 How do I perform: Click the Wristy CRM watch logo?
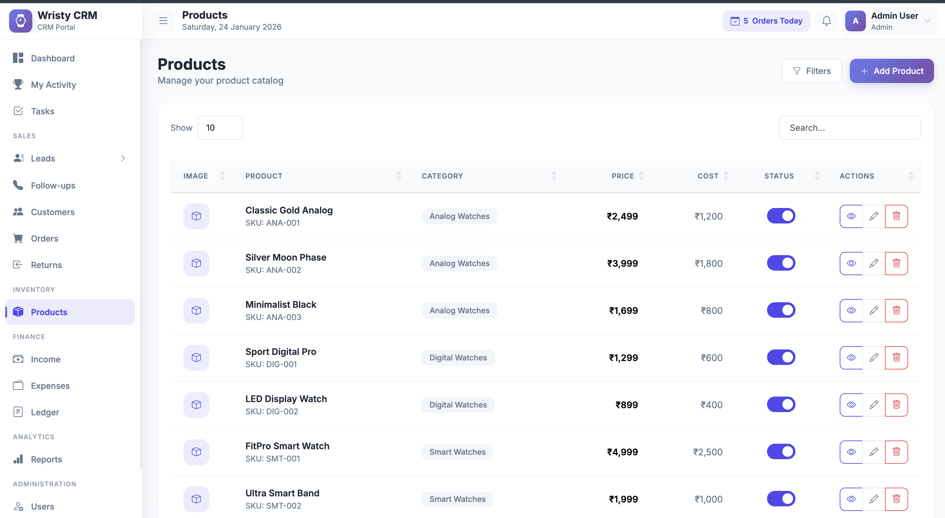click(x=21, y=21)
